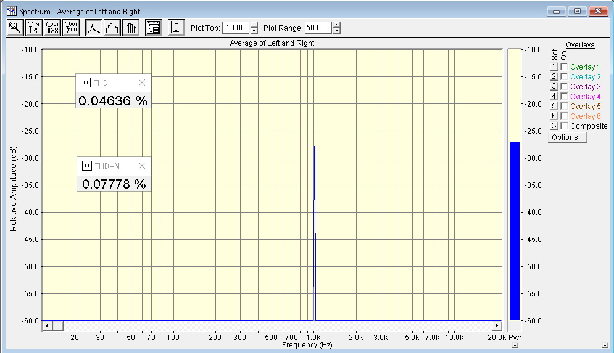
Task: Turn on Overlay 3 checkbox
Action: coord(564,87)
